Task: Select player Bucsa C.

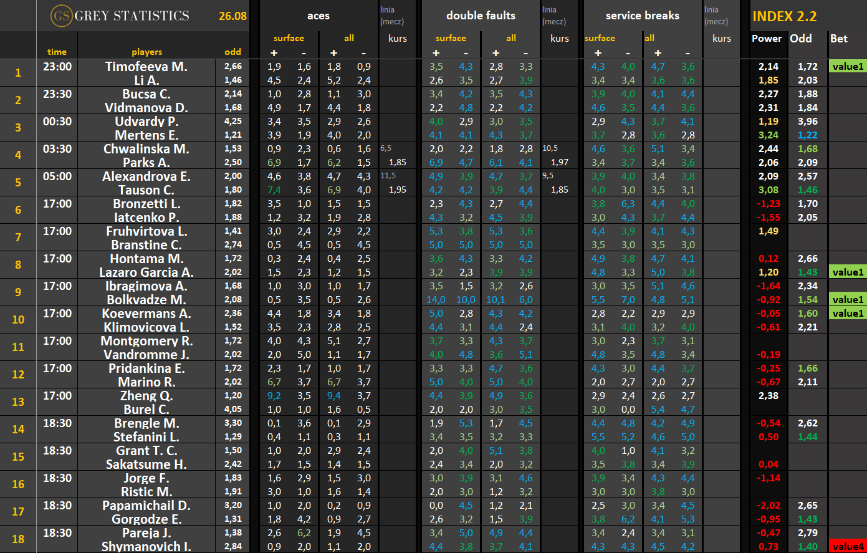Action: pyautogui.click(x=146, y=94)
